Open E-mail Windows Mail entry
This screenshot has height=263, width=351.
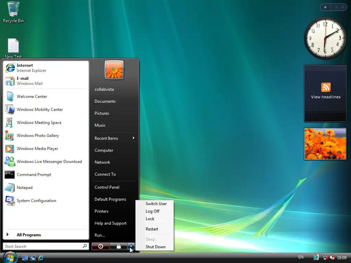coord(46,81)
